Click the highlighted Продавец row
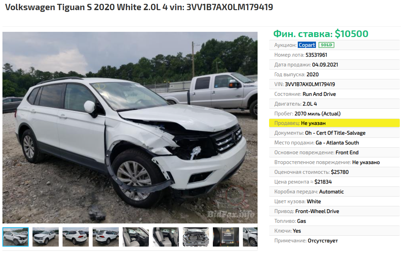Image resolution: width=404 pixels, height=256 pixels. click(334, 123)
